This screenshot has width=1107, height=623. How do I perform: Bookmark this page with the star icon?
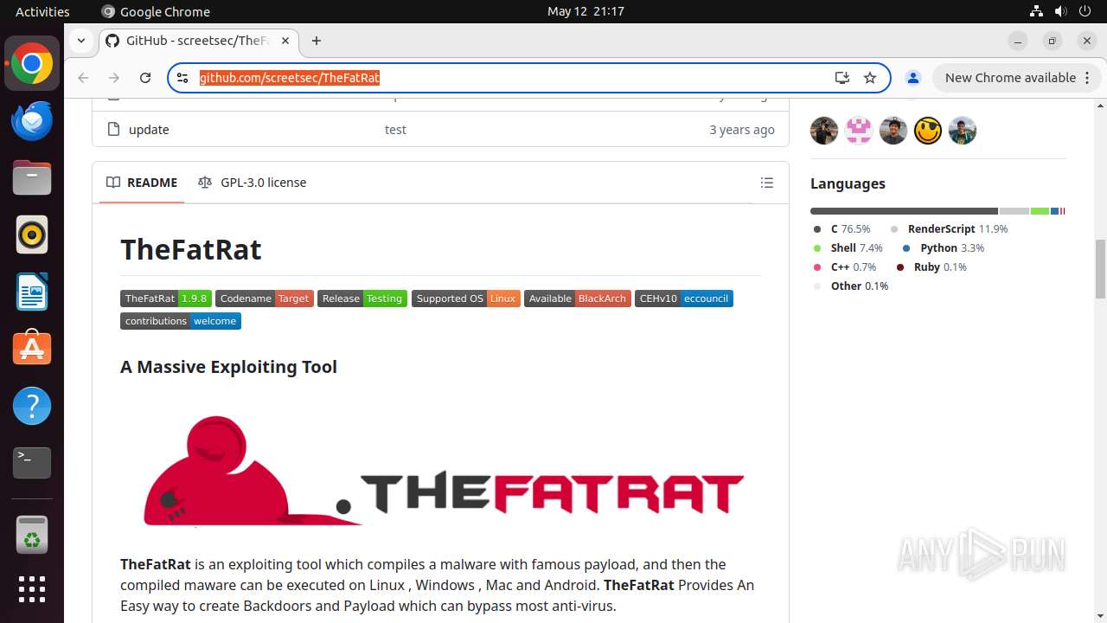tap(870, 78)
